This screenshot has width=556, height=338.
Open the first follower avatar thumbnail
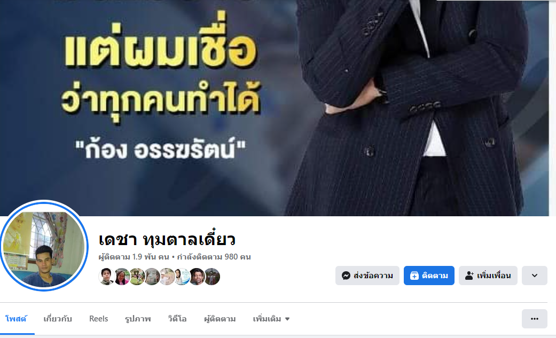[x=106, y=277]
